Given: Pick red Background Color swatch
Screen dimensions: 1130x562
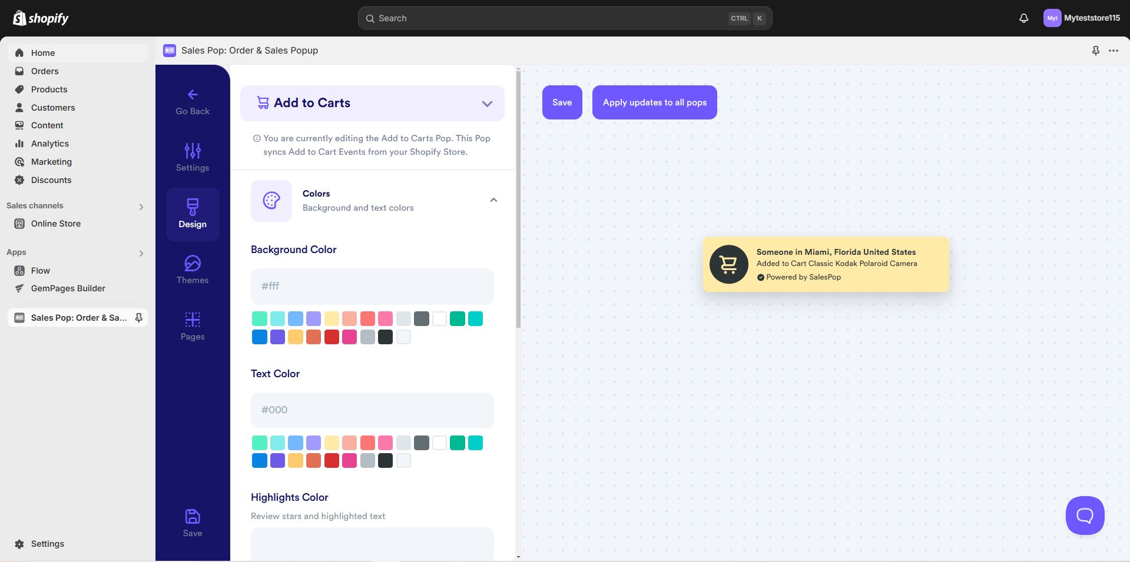Looking at the screenshot, I should pos(332,337).
